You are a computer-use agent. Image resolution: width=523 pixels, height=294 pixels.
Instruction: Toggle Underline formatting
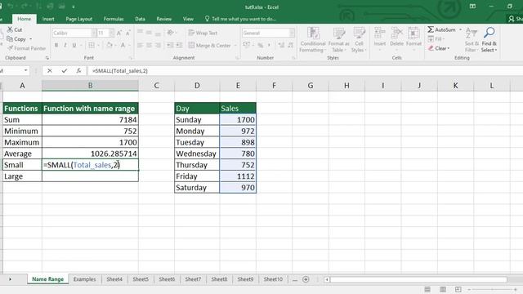74,45
